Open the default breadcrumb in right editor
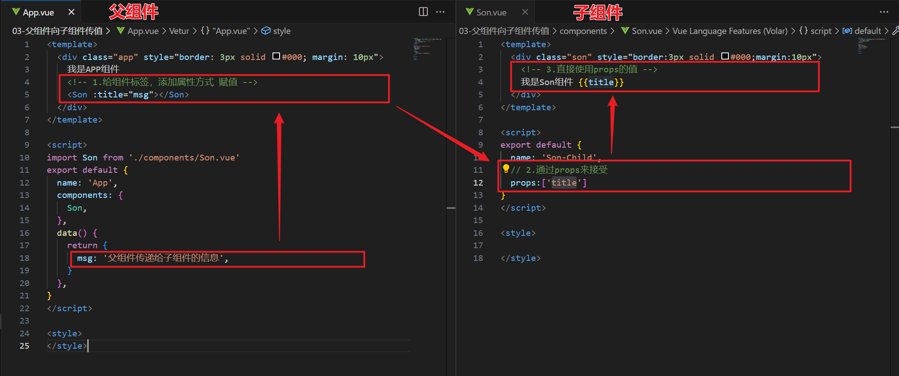The image size is (899, 376). (862, 31)
